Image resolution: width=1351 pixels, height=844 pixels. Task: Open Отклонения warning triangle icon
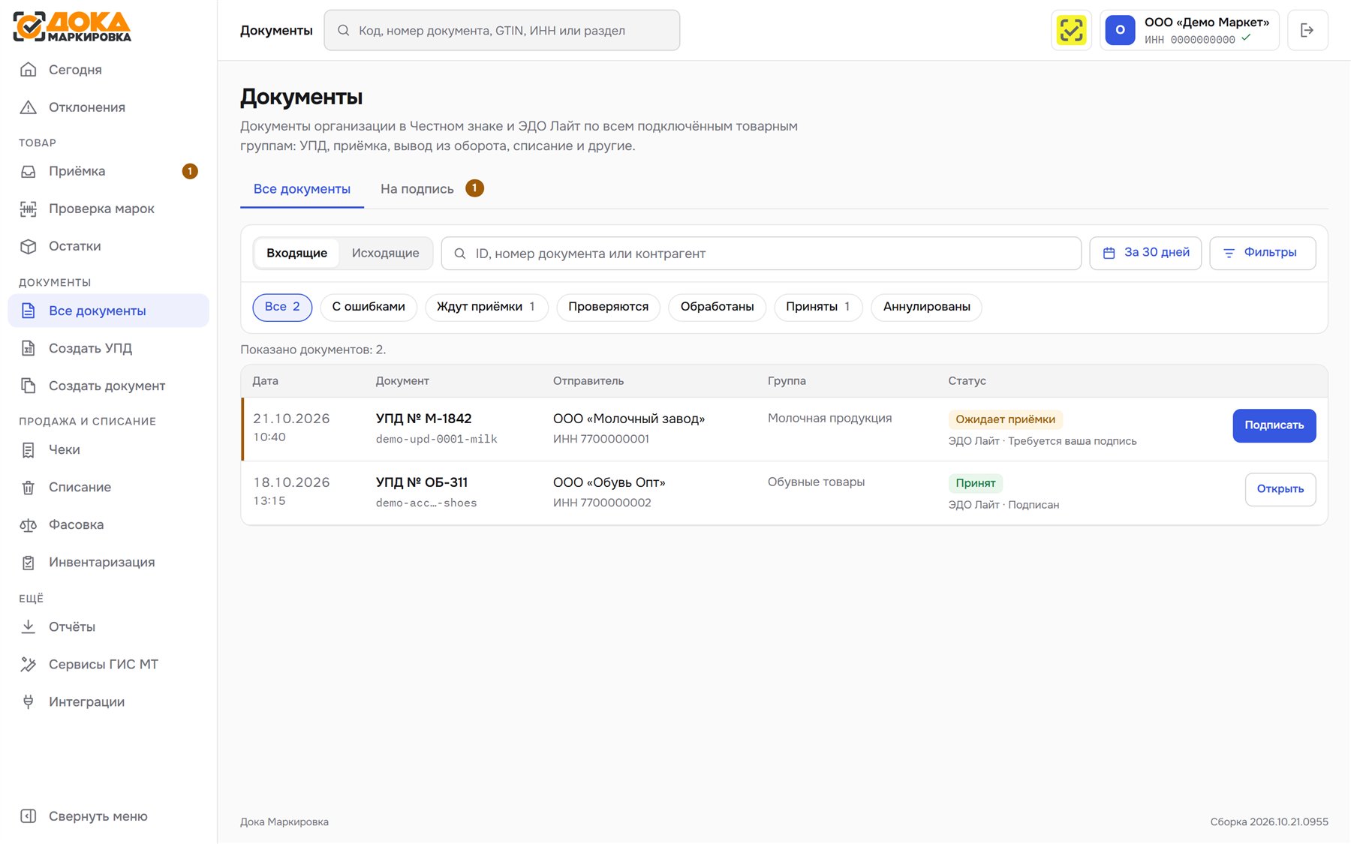(29, 107)
